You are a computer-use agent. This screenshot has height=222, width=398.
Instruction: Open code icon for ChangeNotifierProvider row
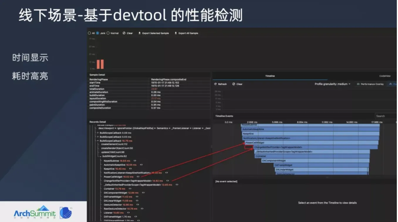(168, 181)
